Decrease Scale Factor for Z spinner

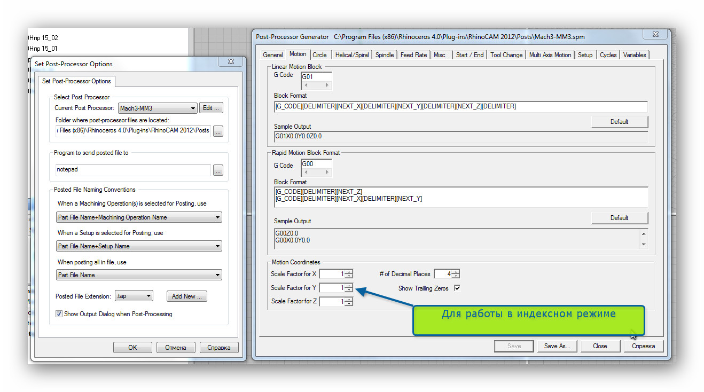(x=349, y=304)
